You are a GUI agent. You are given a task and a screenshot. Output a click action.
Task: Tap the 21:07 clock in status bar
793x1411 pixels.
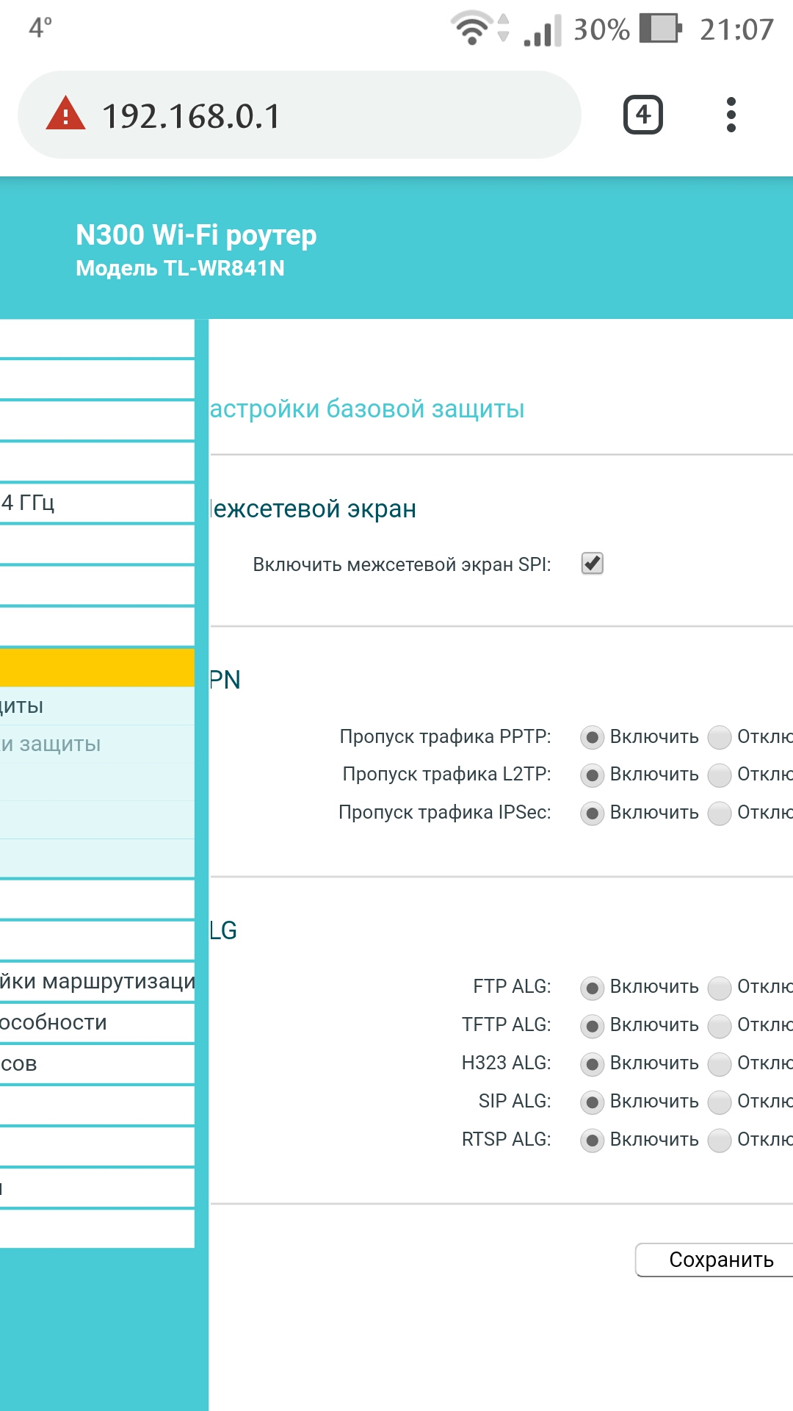click(x=736, y=29)
